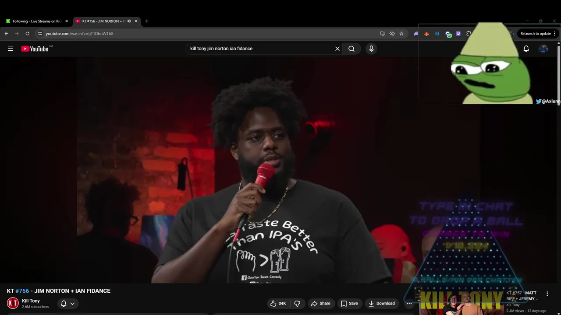Click Relaunch to update button

click(535, 33)
